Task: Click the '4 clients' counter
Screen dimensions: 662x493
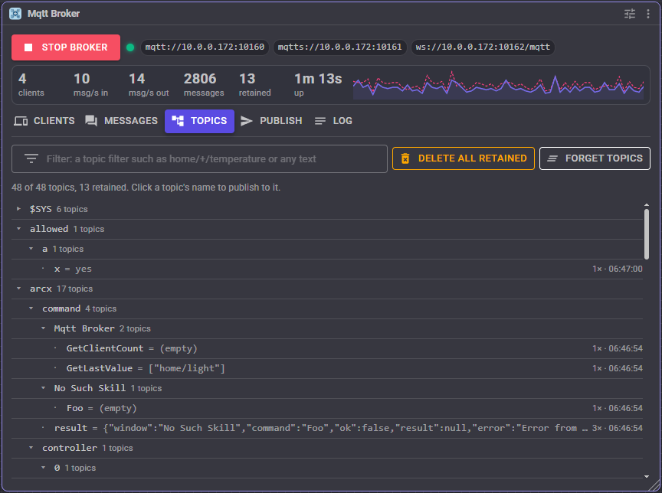Action: (31, 85)
